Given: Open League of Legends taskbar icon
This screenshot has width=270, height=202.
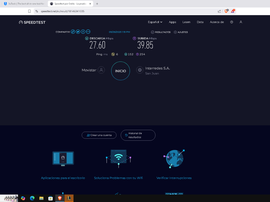Looking at the screenshot, I should point(69,198).
